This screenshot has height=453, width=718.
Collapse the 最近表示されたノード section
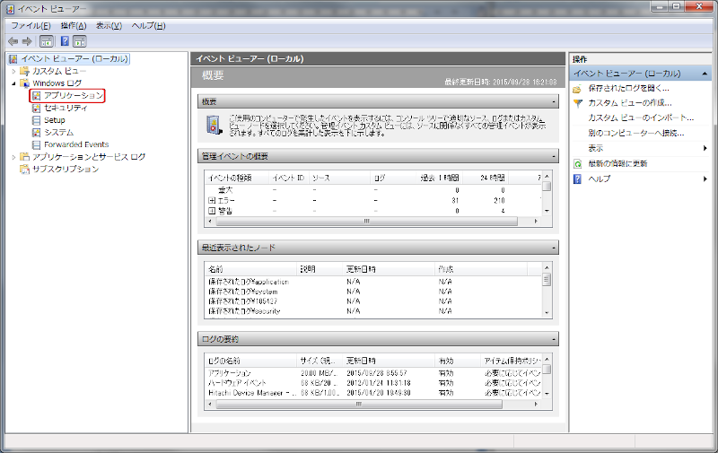coord(554,248)
